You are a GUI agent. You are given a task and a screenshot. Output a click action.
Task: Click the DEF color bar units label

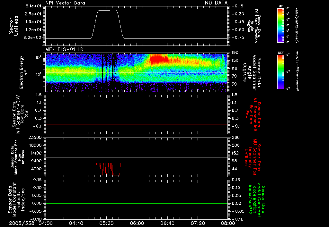click(x=297, y=72)
